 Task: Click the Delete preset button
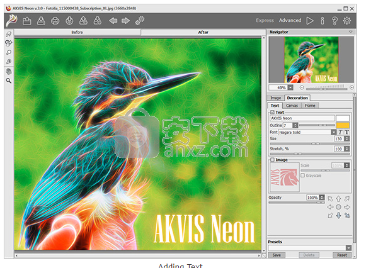tap(309, 255)
